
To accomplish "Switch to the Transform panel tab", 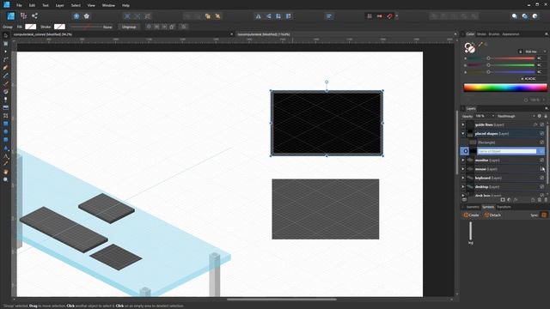I will pyautogui.click(x=504, y=207).
